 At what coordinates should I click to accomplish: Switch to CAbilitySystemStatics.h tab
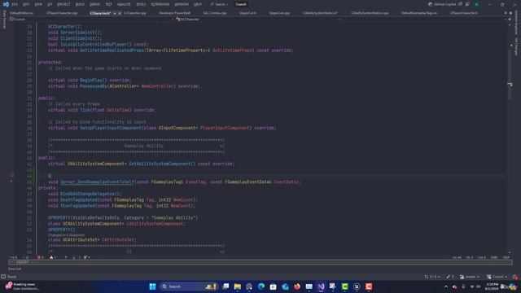click(x=320, y=13)
